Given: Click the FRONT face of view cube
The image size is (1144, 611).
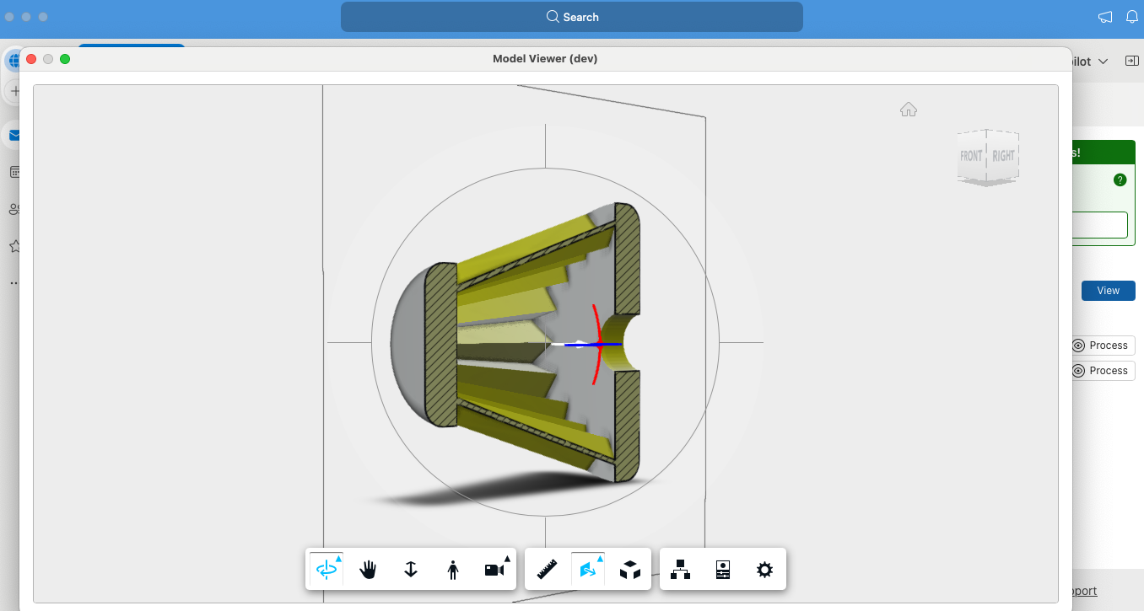Looking at the screenshot, I should click(971, 156).
